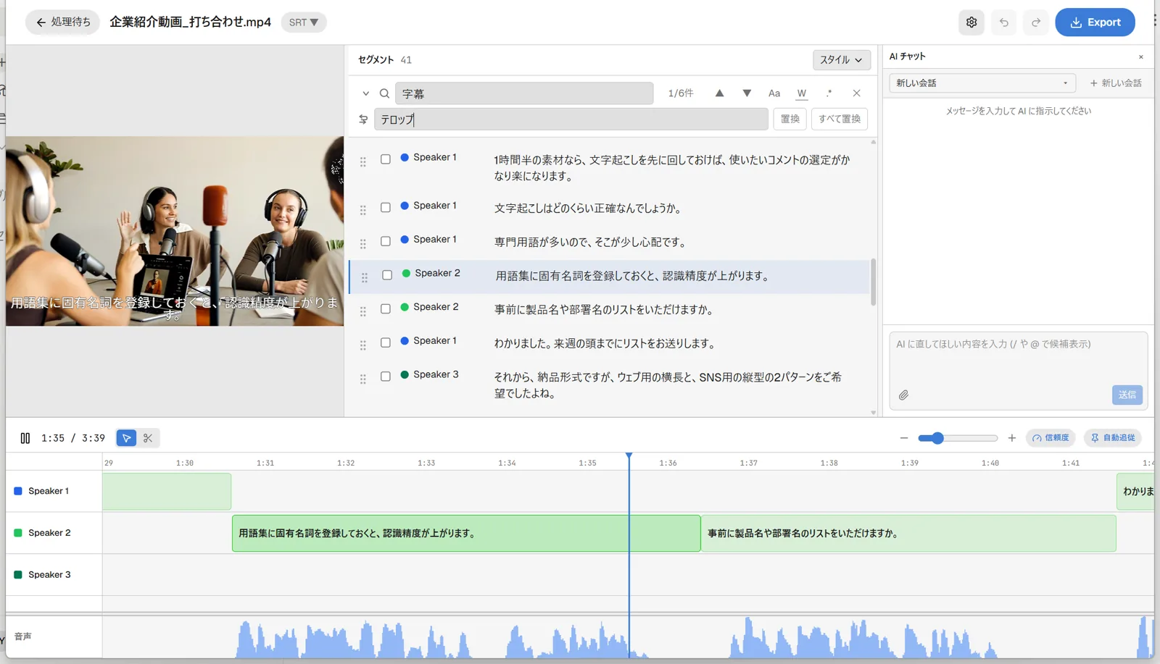This screenshot has height=664, width=1160.
Task: Check the わかりました segment checkbox
Action: coord(386,342)
